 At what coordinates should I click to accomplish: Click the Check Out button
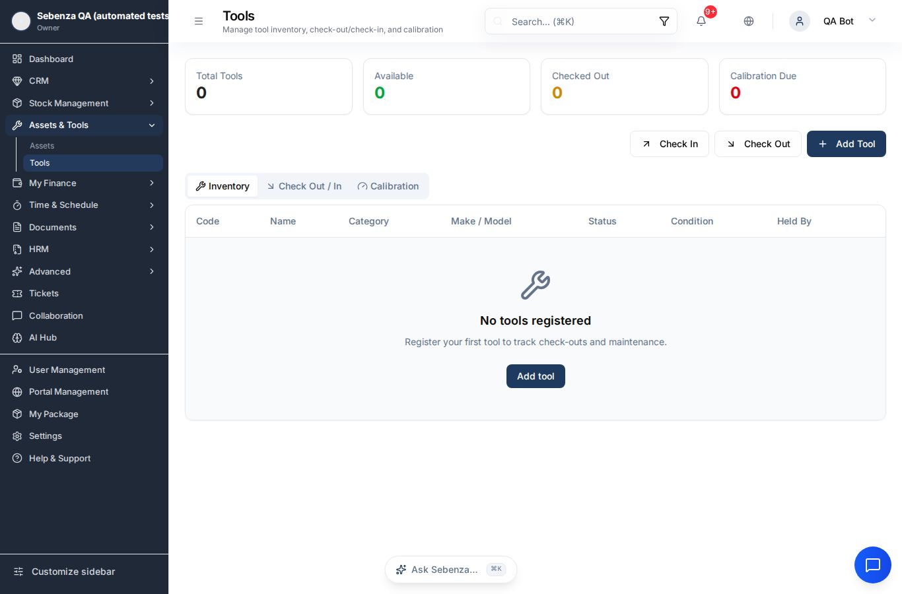[758, 144]
